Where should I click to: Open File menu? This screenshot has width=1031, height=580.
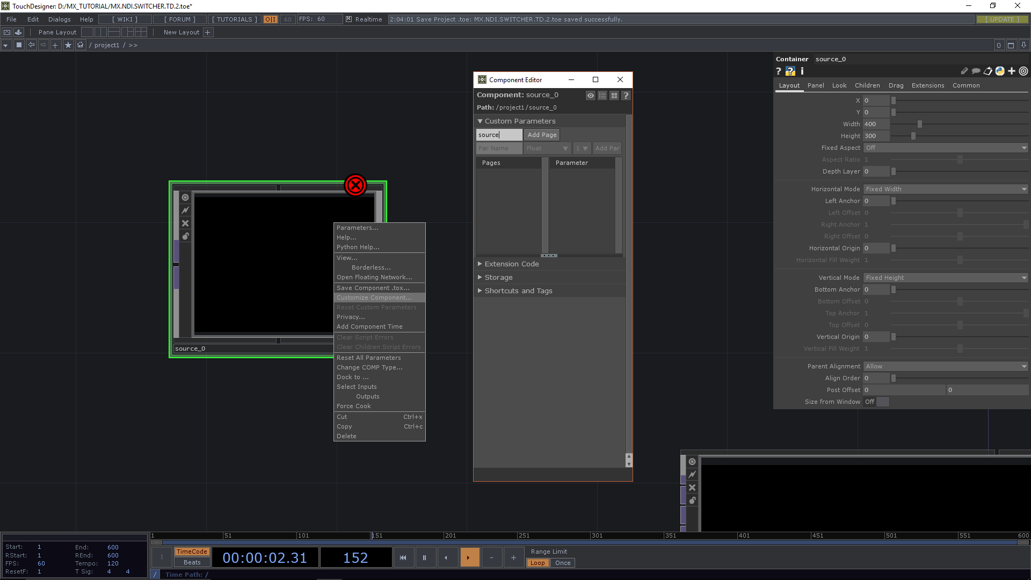pos(11,19)
